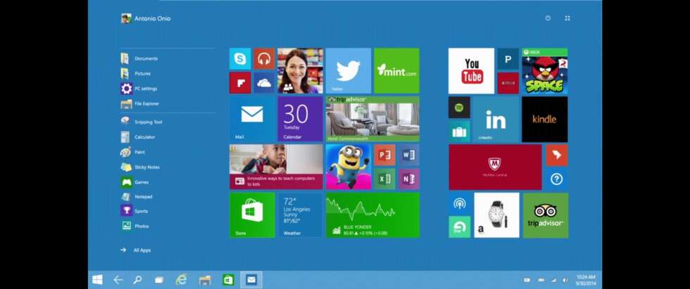Launch the Netflix tile

[508, 83]
